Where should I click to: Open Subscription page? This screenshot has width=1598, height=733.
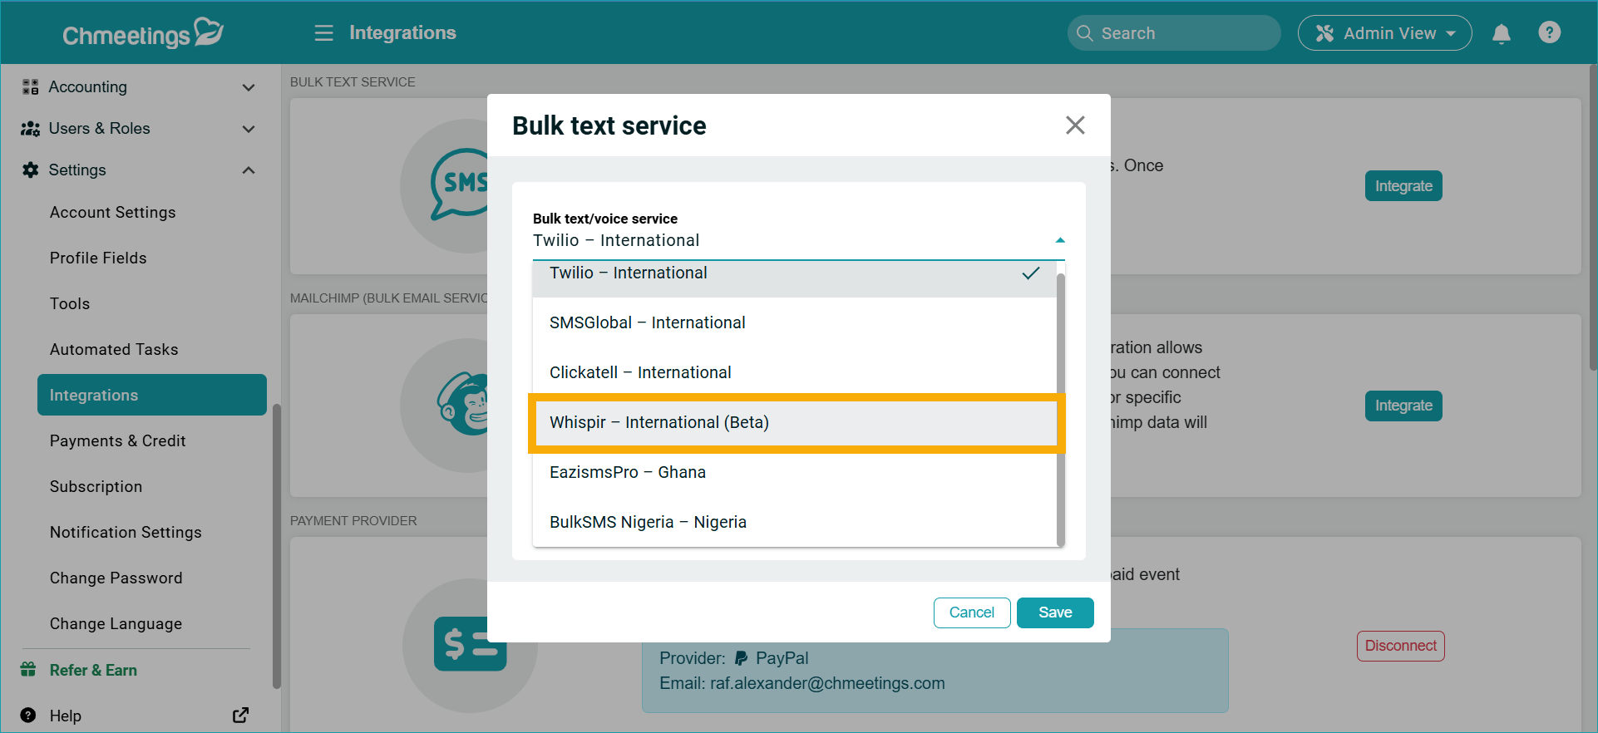pyautogui.click(x=96, y=486)
